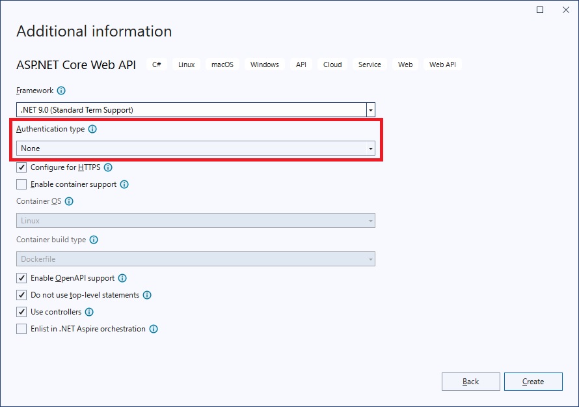Click info icon beside .NET Aspire orchestration
Screen dimensions: 579x407
(x=154, y=329)
